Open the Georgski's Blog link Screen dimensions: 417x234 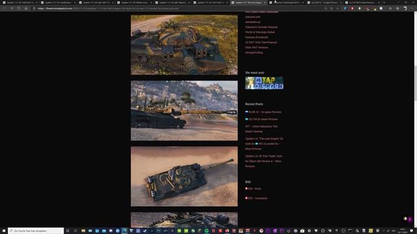point(253,53)
